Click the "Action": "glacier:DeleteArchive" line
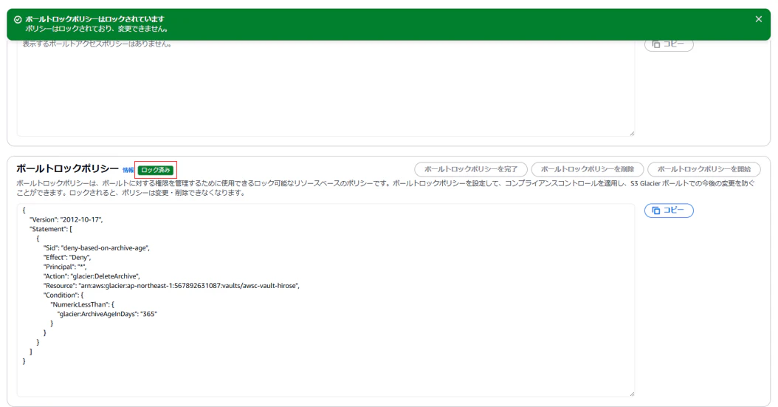Screen dimensions: 778x407 click(92, 276)
